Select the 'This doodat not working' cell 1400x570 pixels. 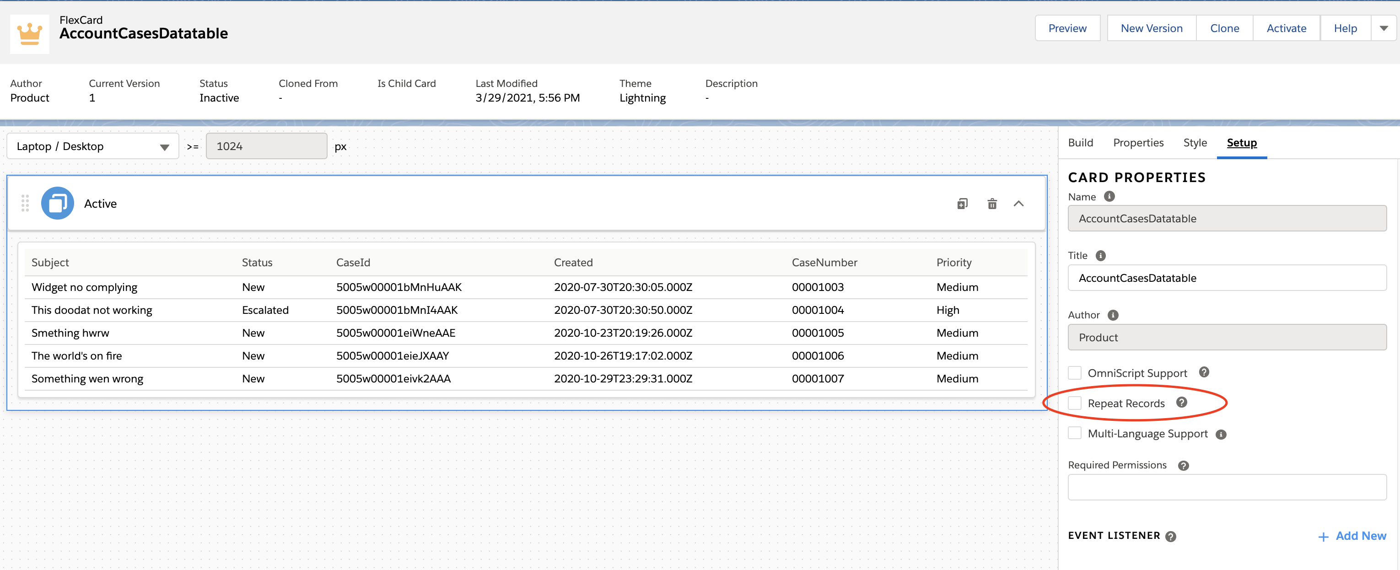pos(92,310)
